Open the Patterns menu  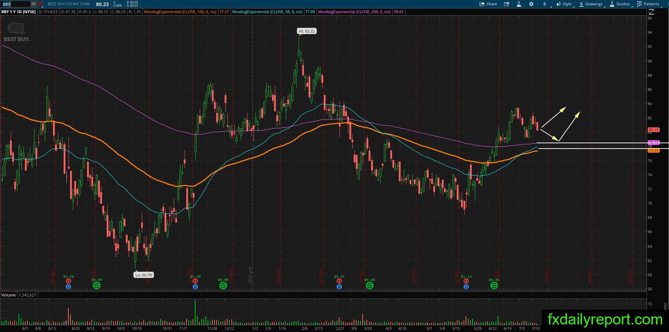click(648, 4)
